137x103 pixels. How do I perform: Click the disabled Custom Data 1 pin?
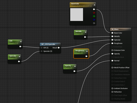(x=112, y=85)
